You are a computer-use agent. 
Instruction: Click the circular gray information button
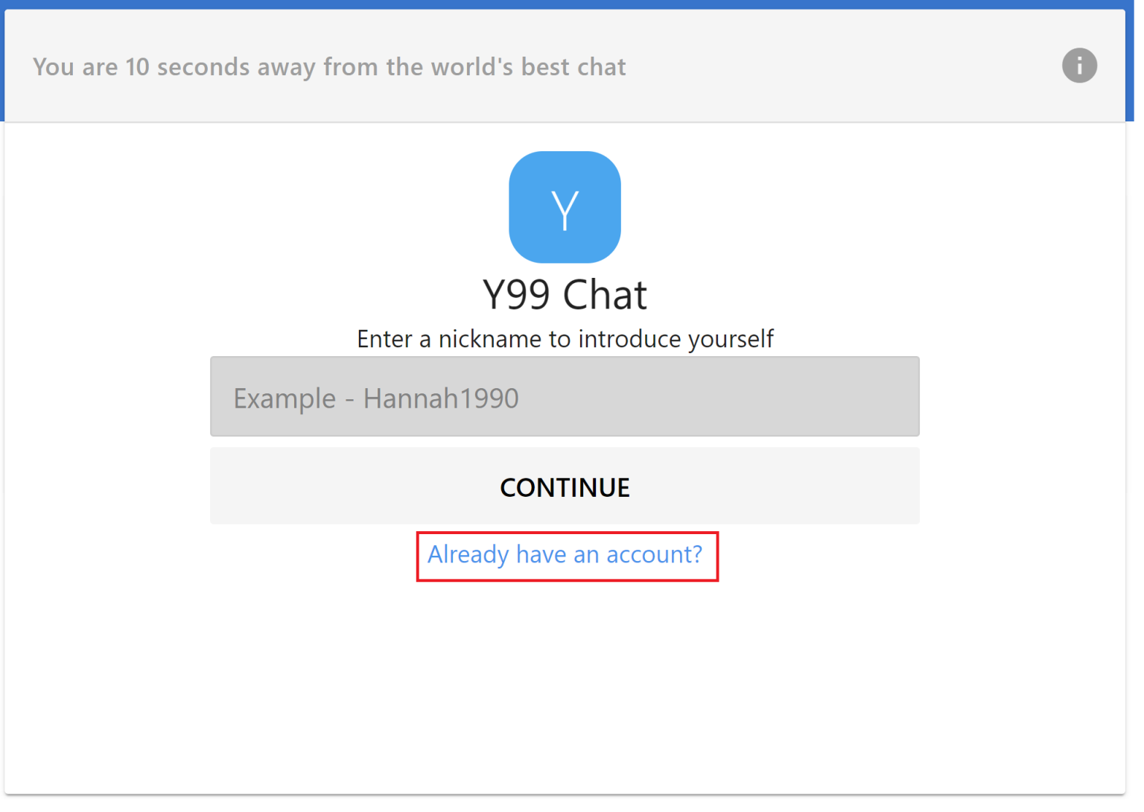click(1079, 66)
